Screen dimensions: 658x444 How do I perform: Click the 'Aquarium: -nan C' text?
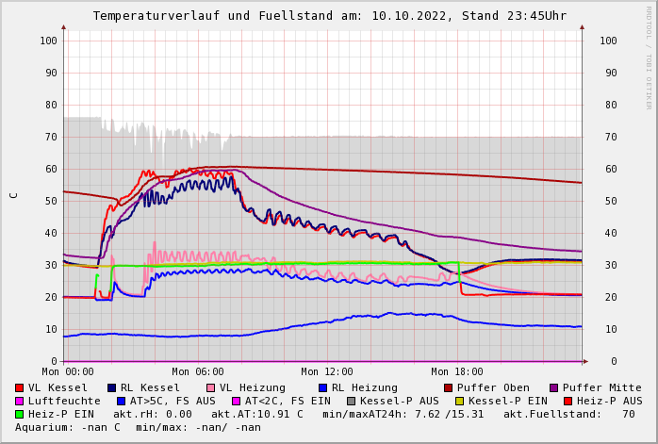(68, 428)
